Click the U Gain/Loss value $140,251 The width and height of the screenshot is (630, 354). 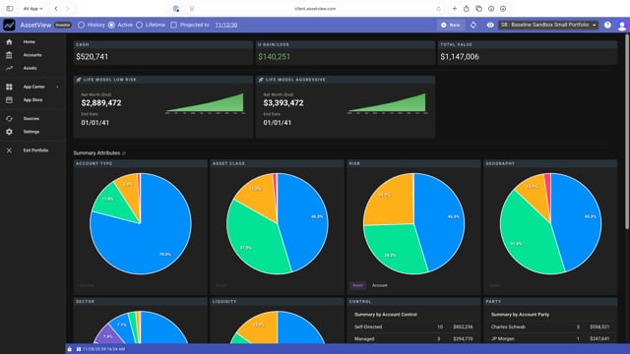[x=274, y=57]
